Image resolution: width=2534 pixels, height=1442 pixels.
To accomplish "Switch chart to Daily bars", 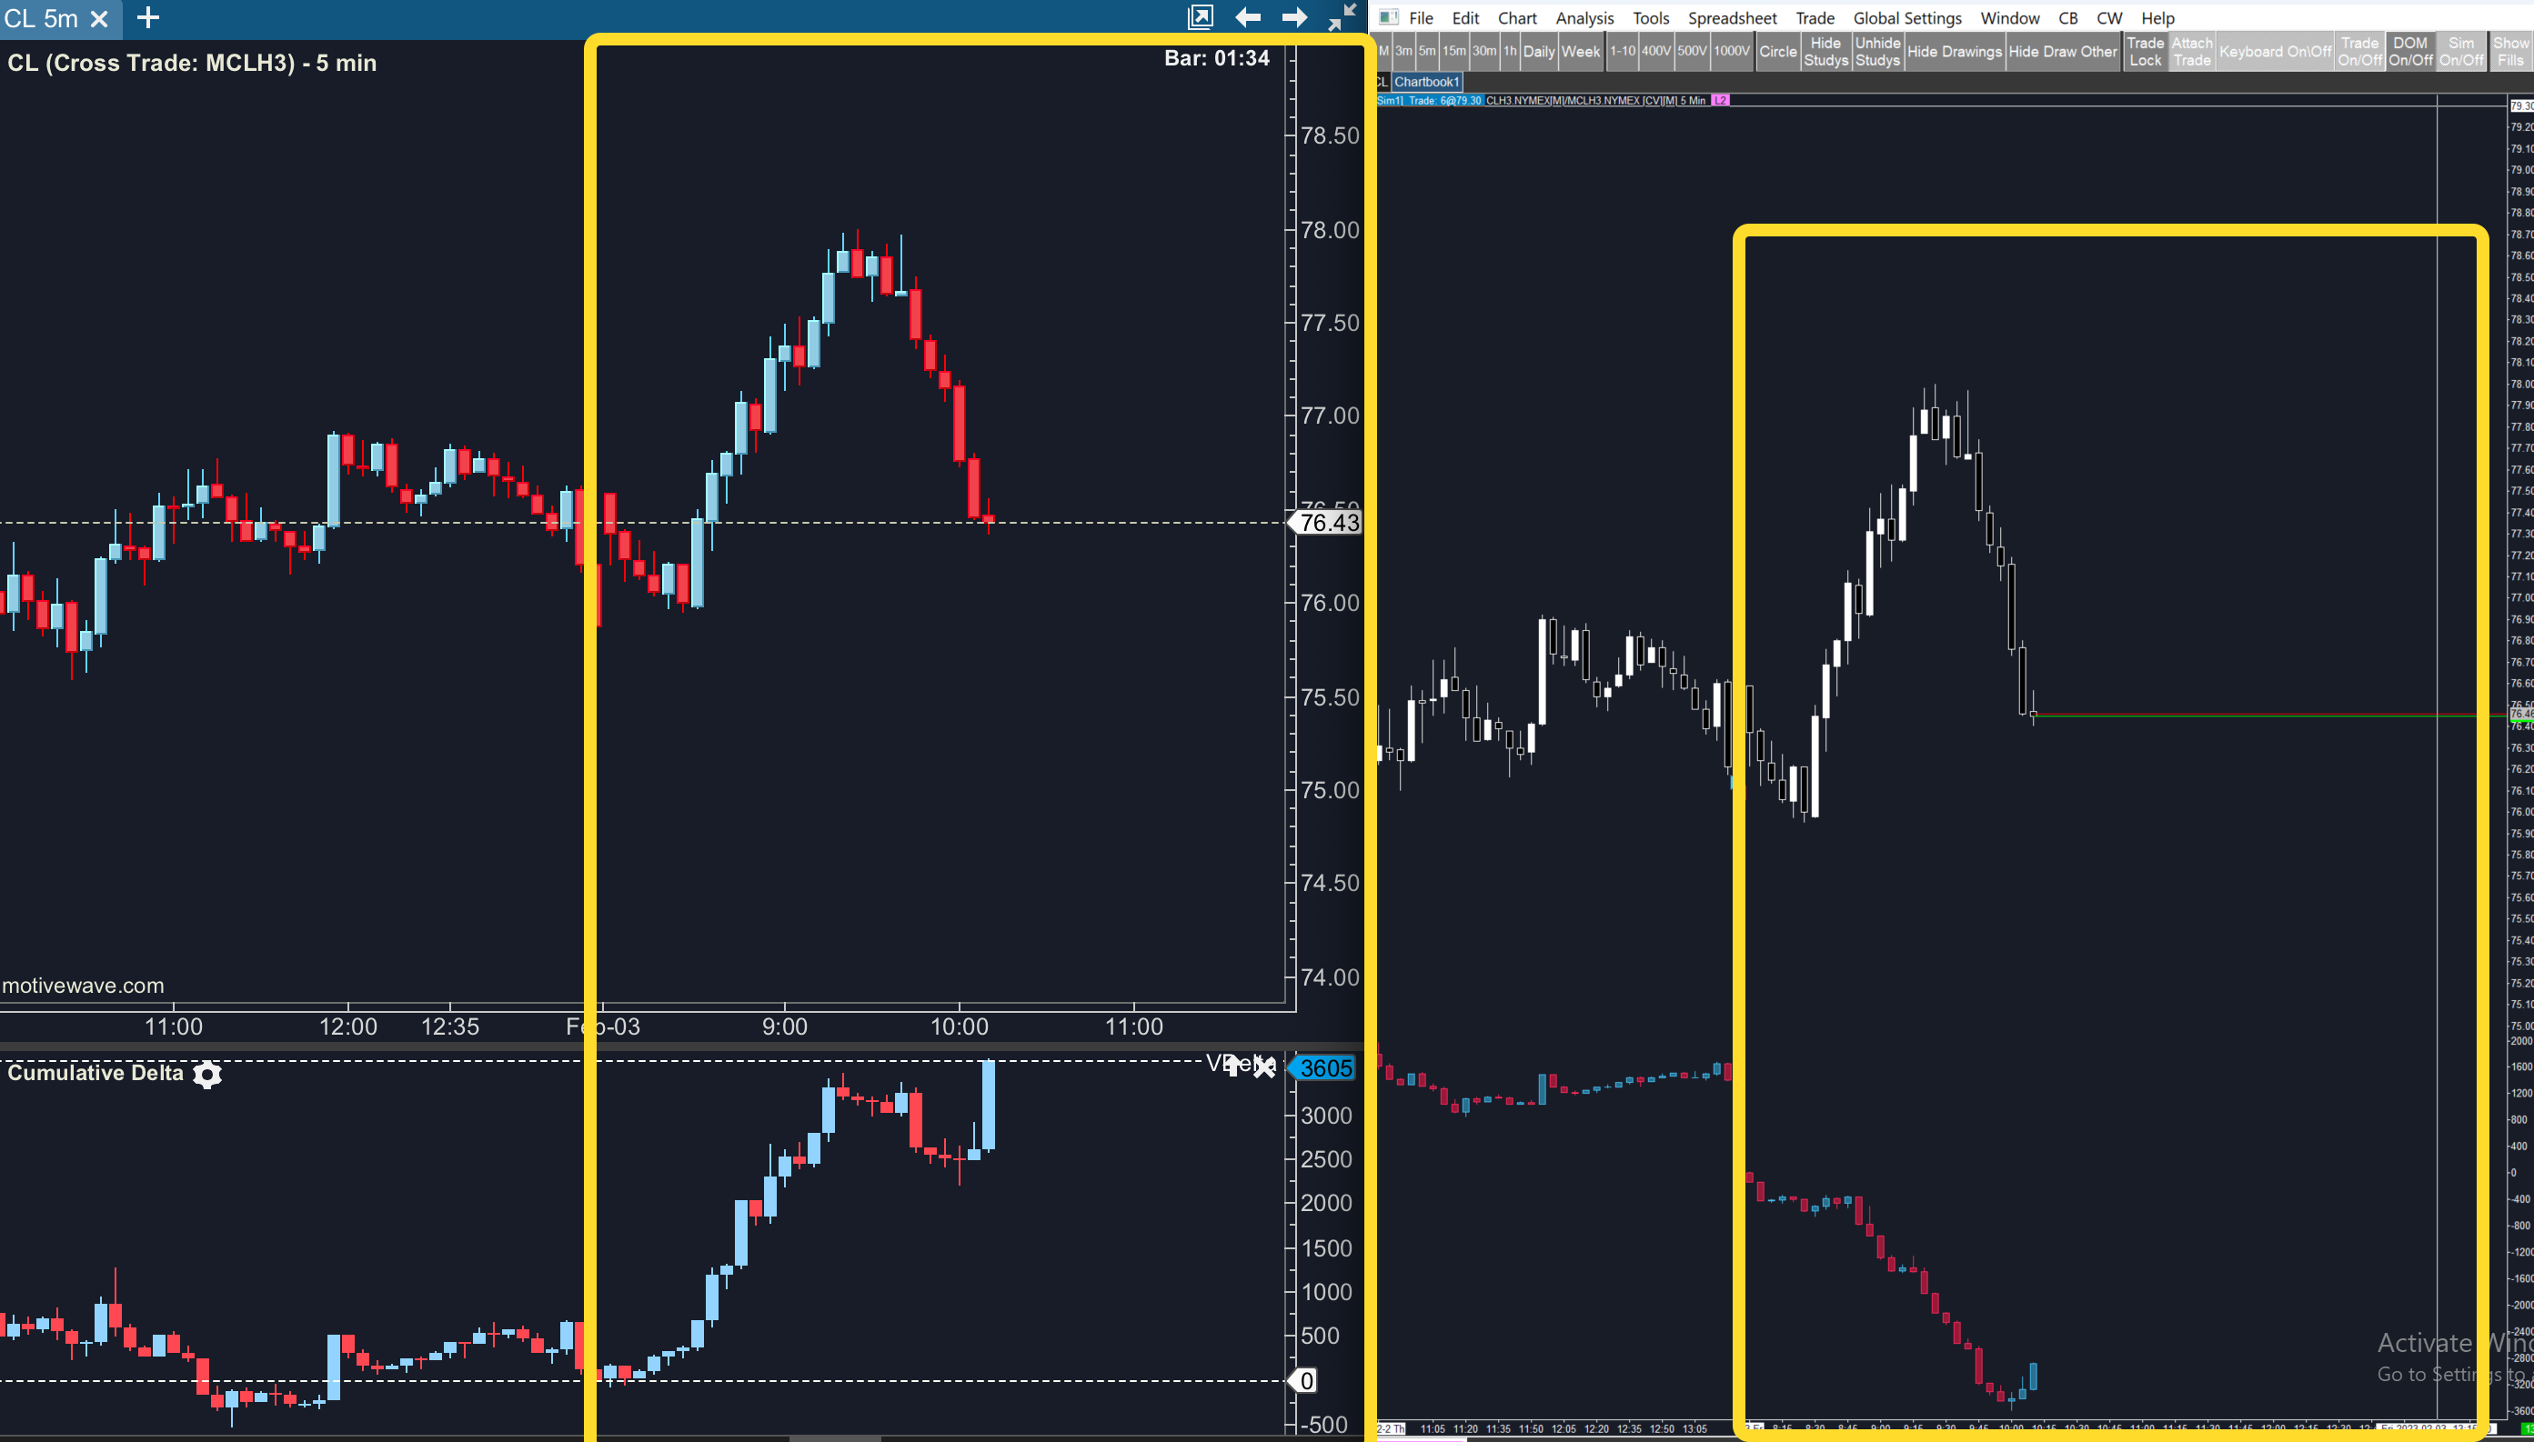I will tap(1538, 52).
